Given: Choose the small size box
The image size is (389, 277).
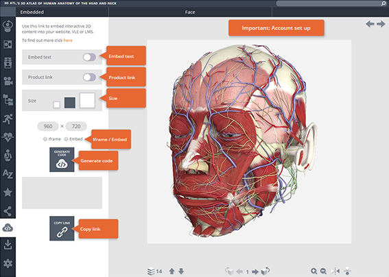Looking at the screenshot, I should 56,105.
